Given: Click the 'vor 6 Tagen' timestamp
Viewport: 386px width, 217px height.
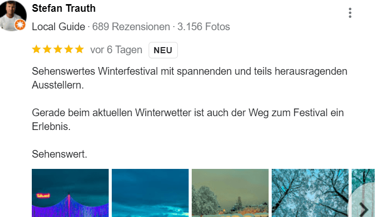Looking at the screenshot, I should point(116,50).
